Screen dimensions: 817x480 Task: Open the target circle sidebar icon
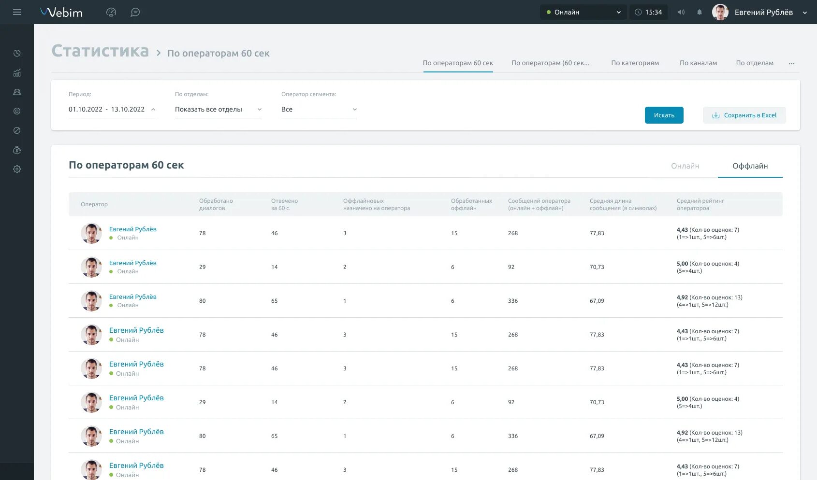tap(17, 111)
